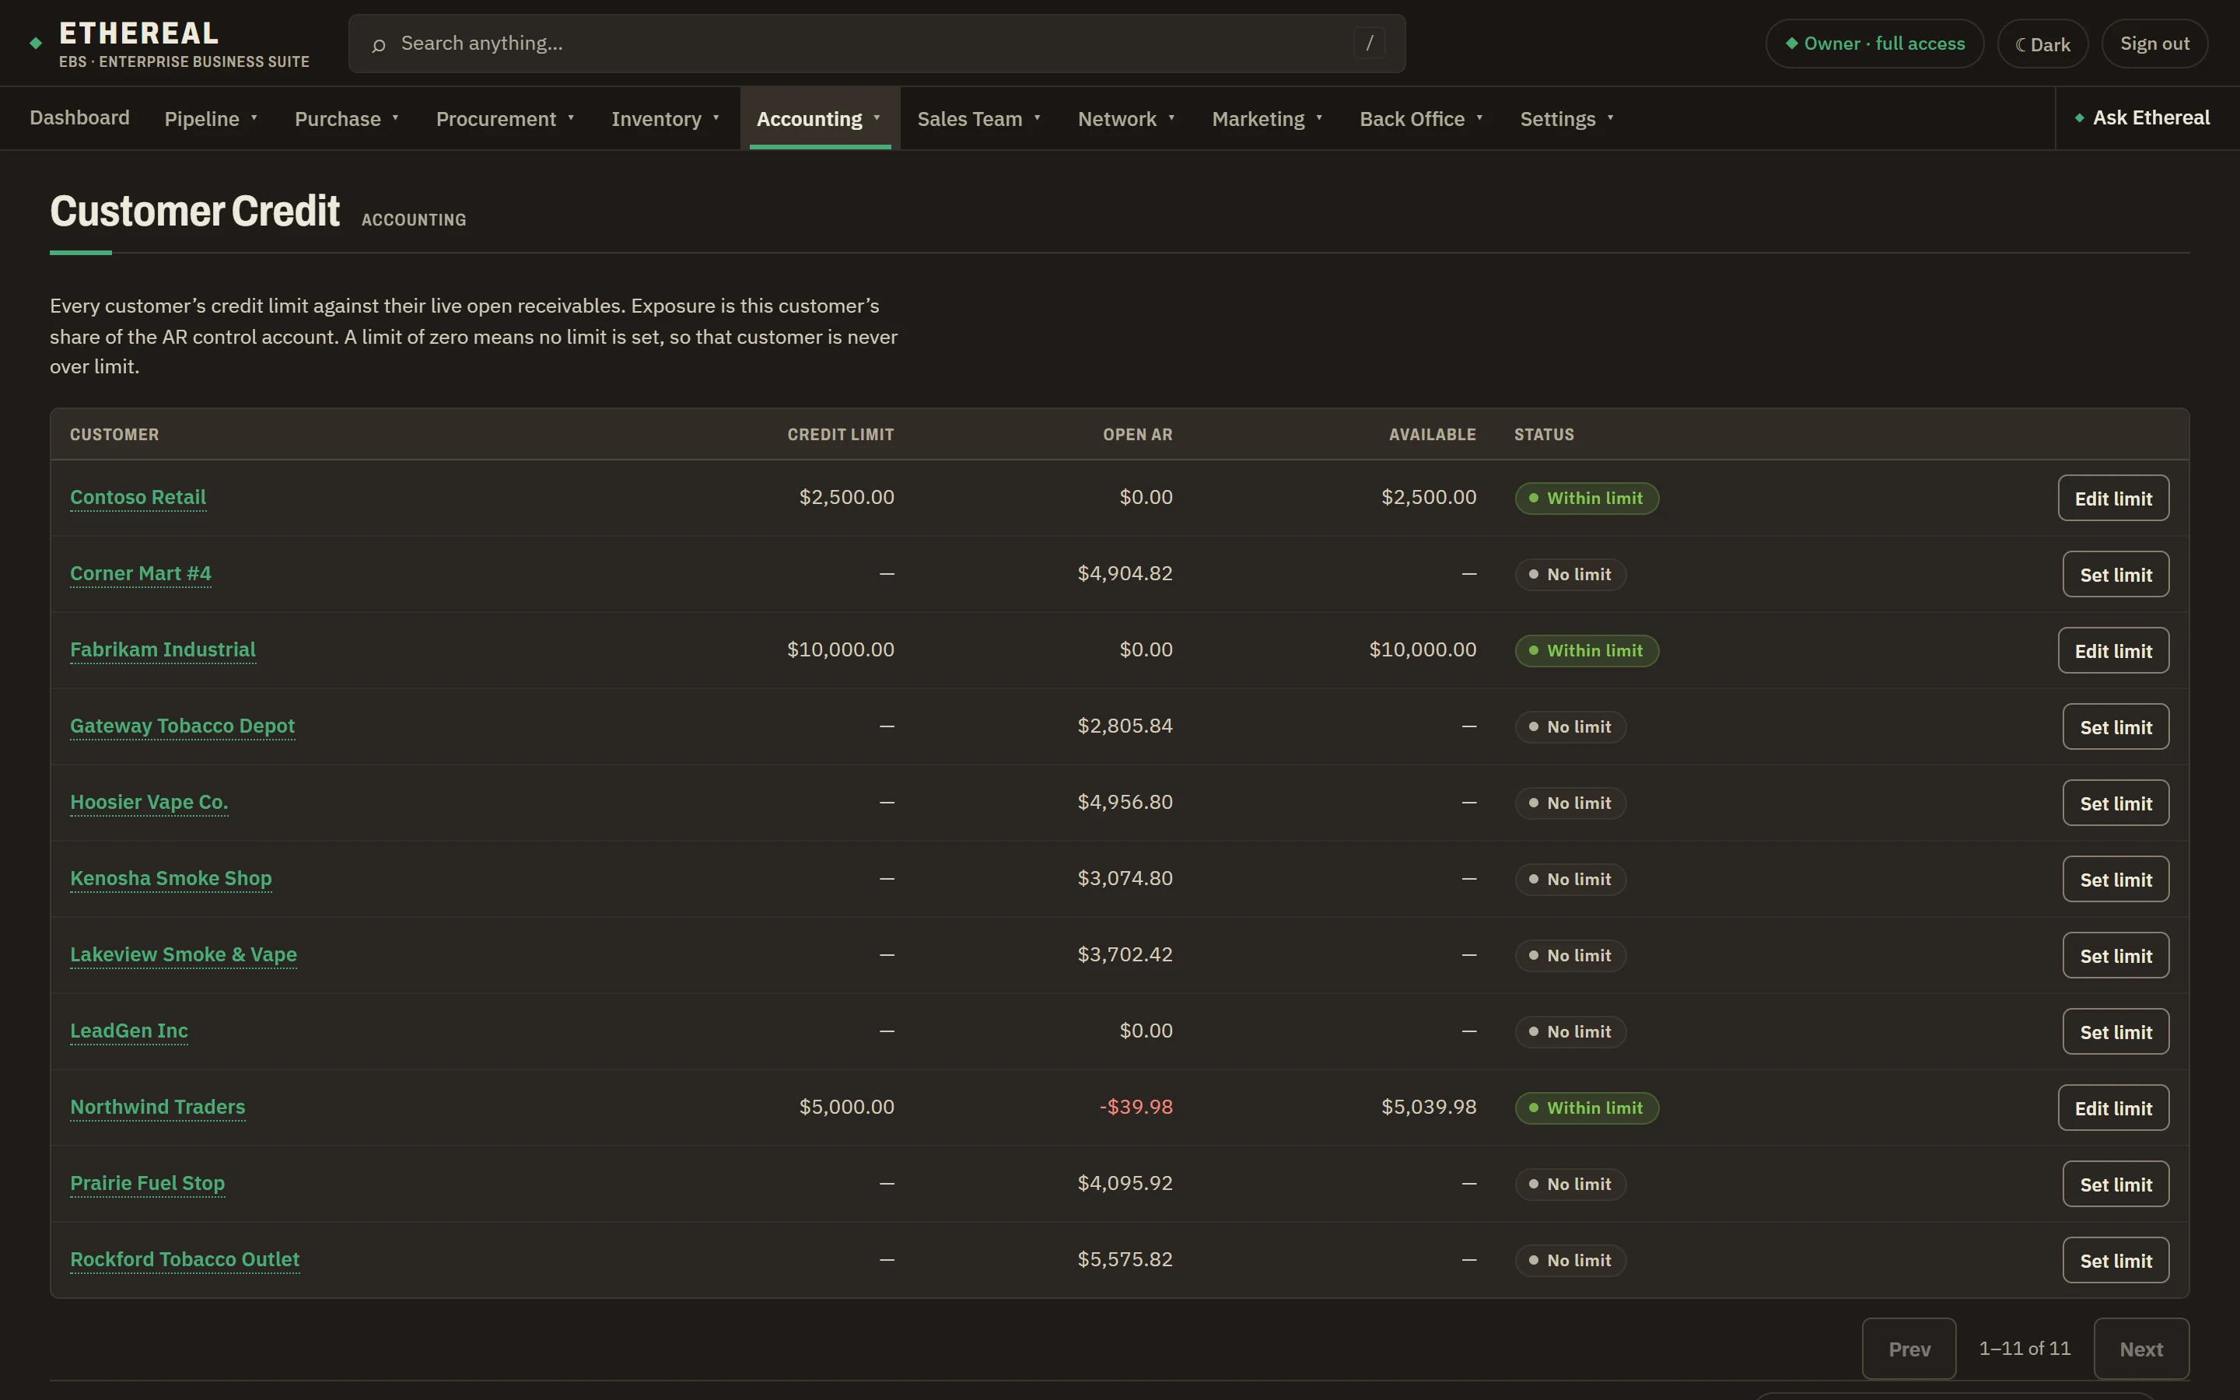The image size is (2240, 1400).
Task: Open the Accounting menu
Action: (819, 118)
